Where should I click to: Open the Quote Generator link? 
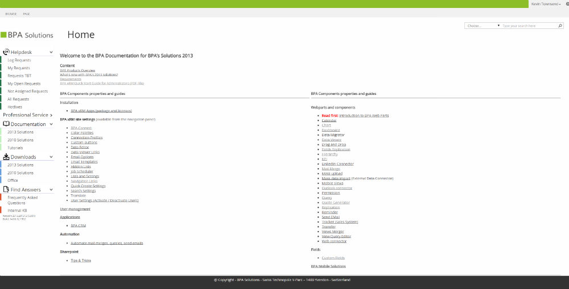(336, 203)
